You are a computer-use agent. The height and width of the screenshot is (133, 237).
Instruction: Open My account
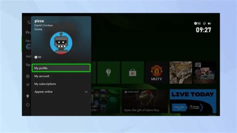pyautogui.click(x=42, y=76)
